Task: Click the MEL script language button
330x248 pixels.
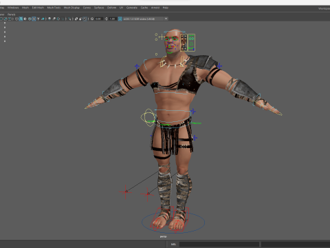Action: pyautogui.click(x=173, y=244)
